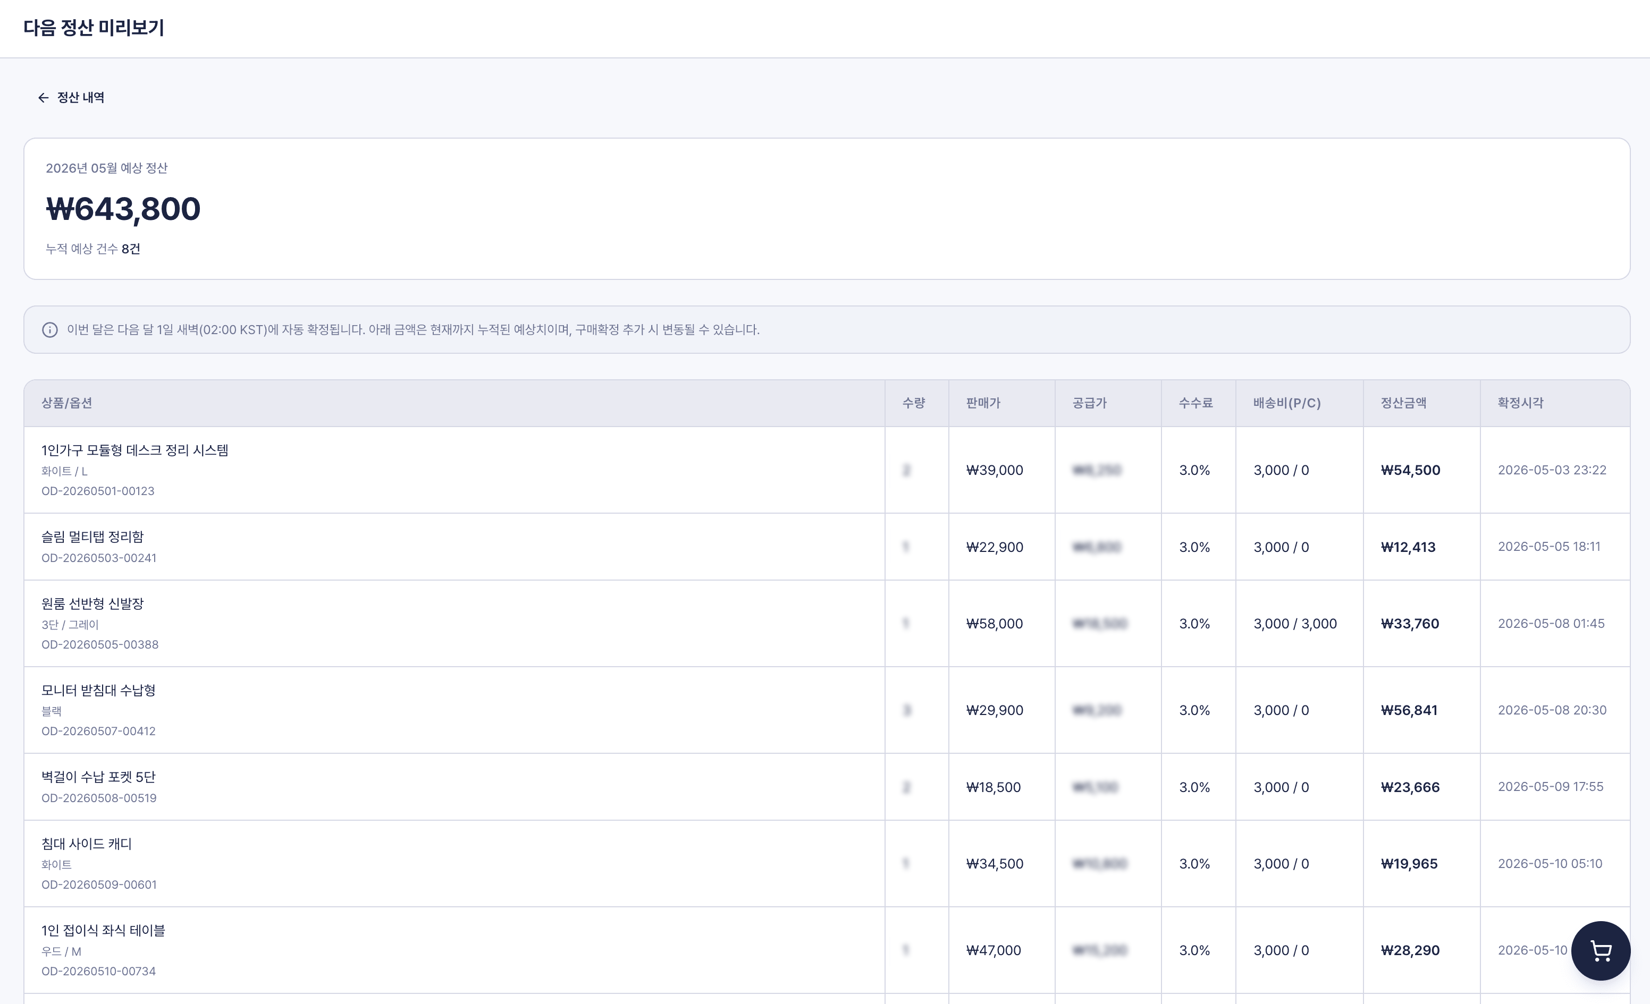Click sale price ₩34,500

(x=995, y=864)
